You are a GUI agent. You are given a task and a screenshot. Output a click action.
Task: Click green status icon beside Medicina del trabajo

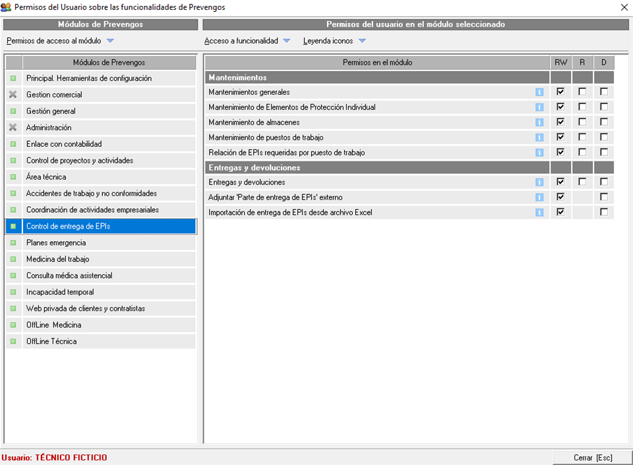pos(13,260)
